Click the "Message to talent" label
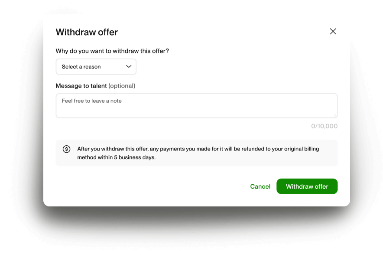This screenshot has height=255, width=383. pos(81,86)
